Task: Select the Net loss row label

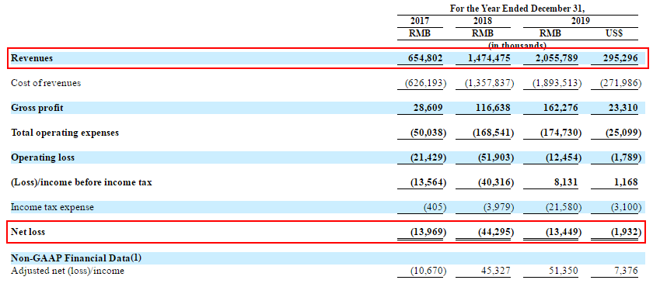Action: click(x=28, y=232)
